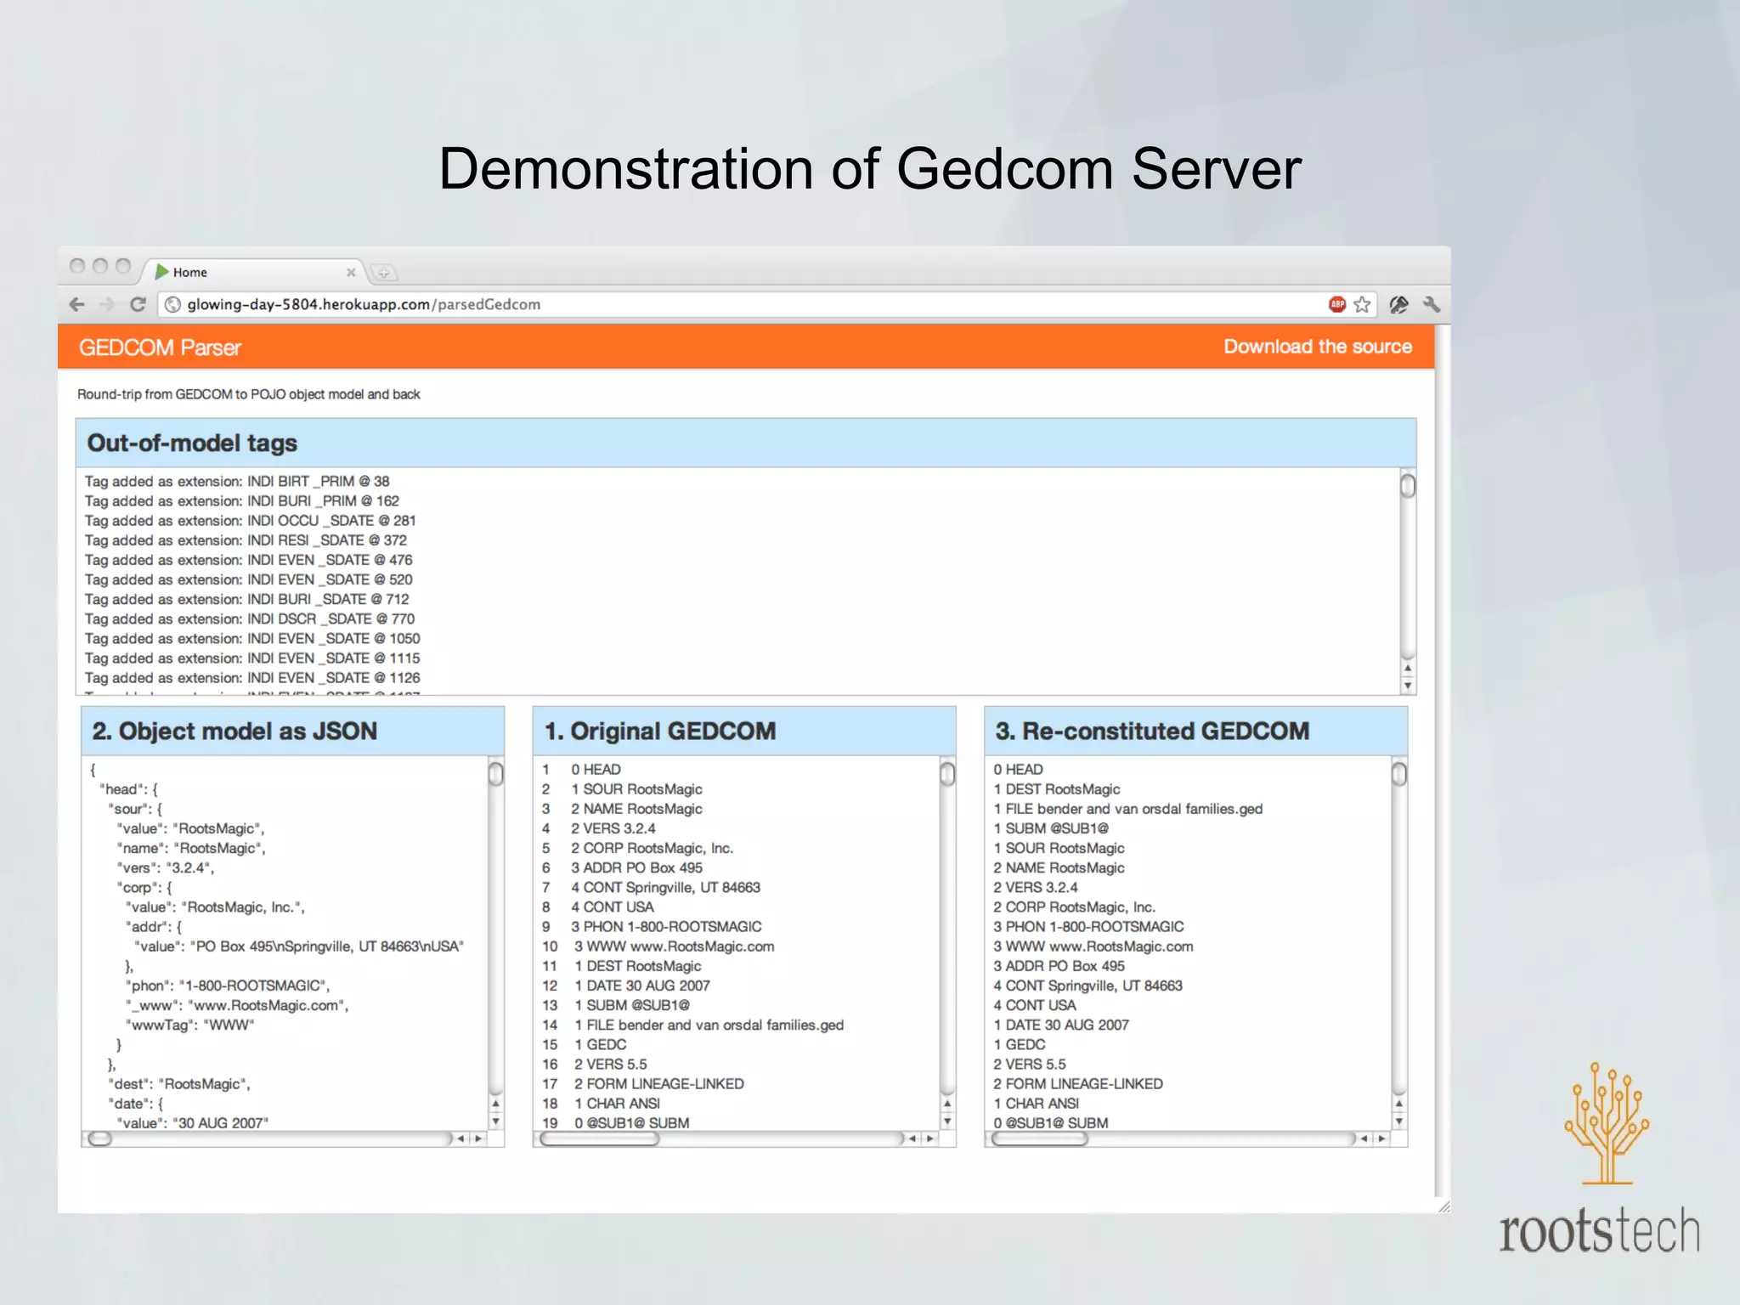Click tag line INDI BIRT _PRIM @ 38

tap(237, 481)
